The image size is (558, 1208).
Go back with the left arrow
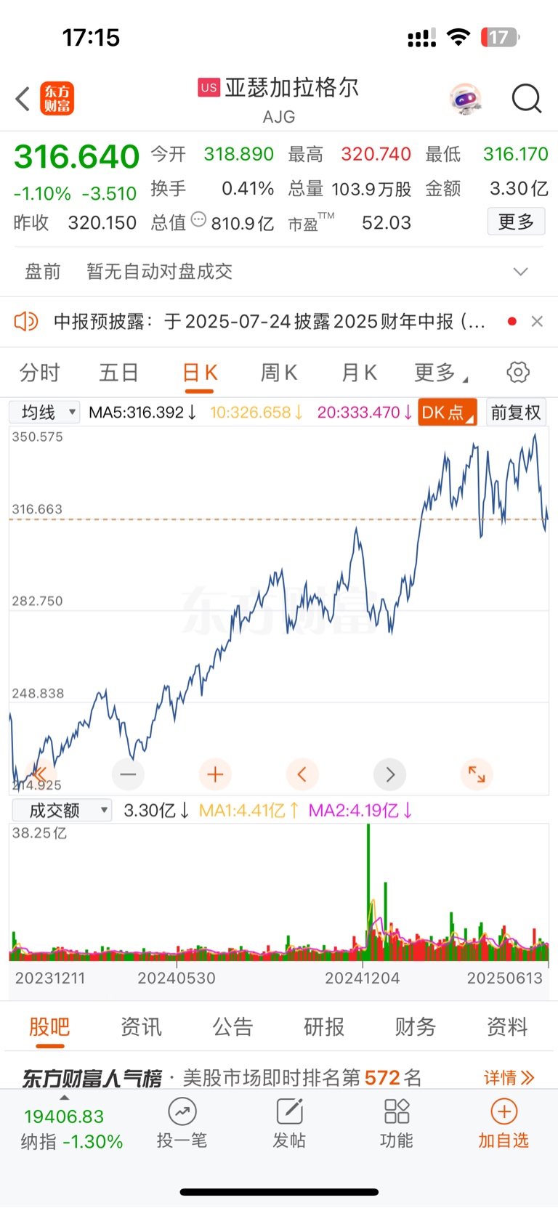pyautogui.click(x=23, y=99)
